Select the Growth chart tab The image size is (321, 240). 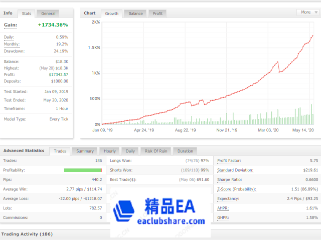[111, 13]
